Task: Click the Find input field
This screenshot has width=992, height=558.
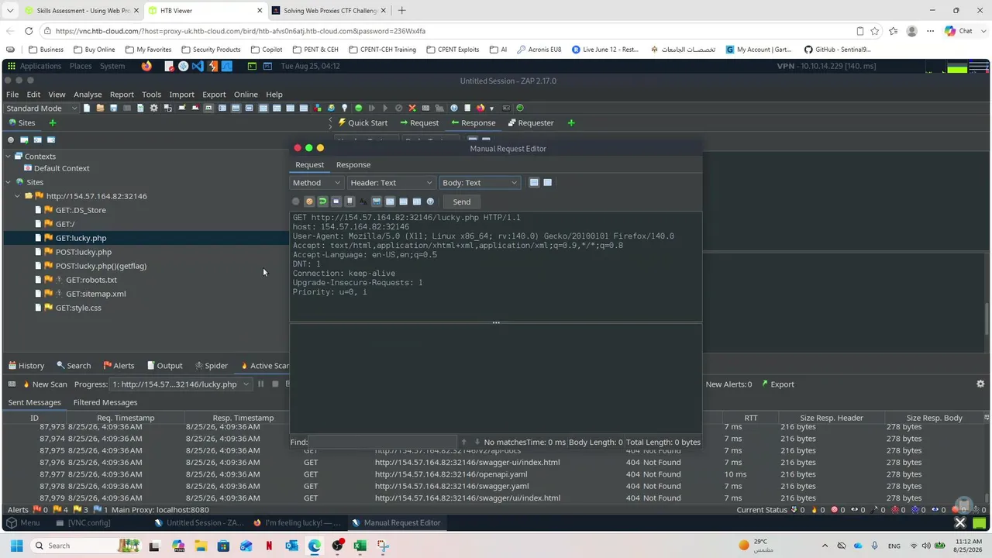Action: 383,442
